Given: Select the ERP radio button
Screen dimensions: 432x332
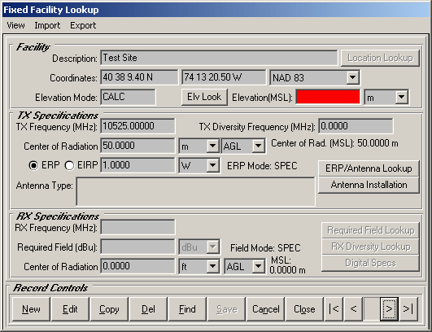Looking at the screenshot, I should click(33, 165).
